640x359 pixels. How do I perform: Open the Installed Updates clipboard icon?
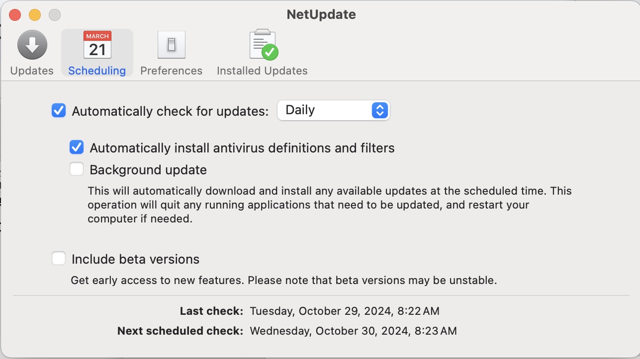[263, 45]
